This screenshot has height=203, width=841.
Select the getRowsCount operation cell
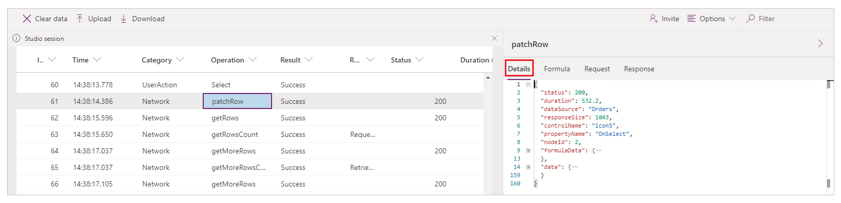235,134
